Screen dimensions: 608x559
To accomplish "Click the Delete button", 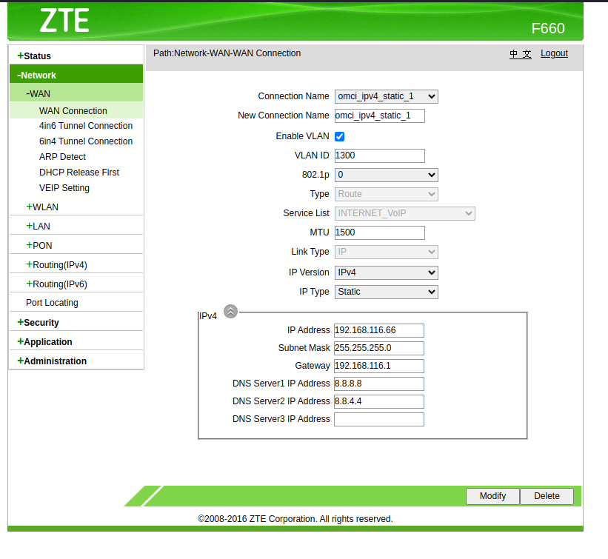I will click(x=547, y=496).
